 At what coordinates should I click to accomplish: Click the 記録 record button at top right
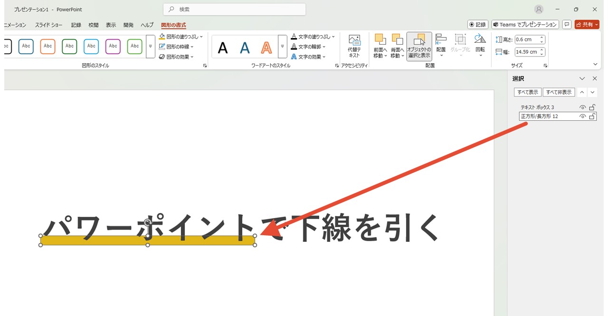point(478,24)
